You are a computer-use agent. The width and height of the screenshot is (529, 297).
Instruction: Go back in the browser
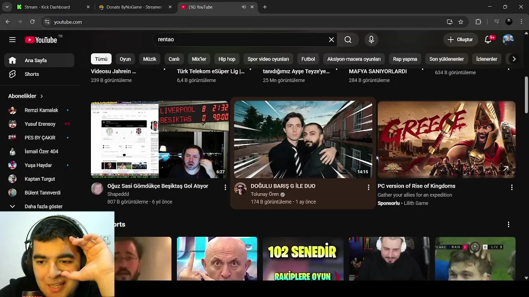[x=8, y=22]
